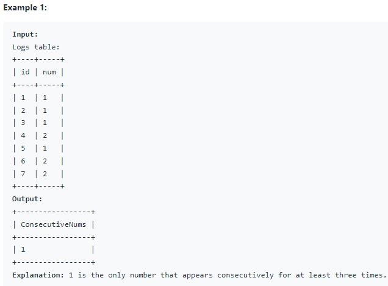Click the bold 'Input:' label
388x286 pixels.
25,34
